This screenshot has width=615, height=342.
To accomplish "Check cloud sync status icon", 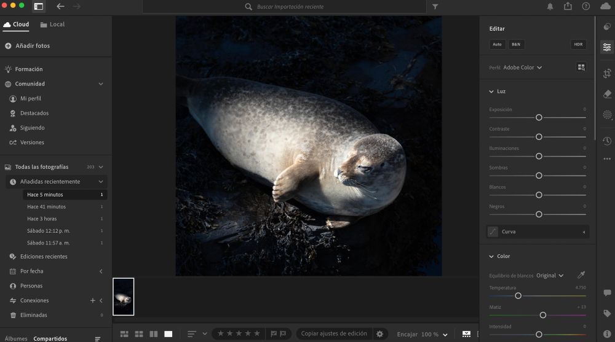I will click(x=606, y=7).
